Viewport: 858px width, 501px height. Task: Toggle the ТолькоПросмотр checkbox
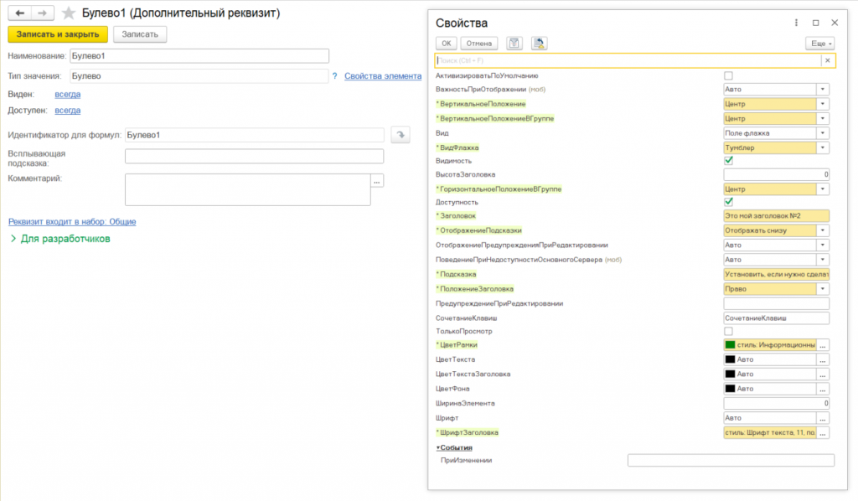click(728, 332)
